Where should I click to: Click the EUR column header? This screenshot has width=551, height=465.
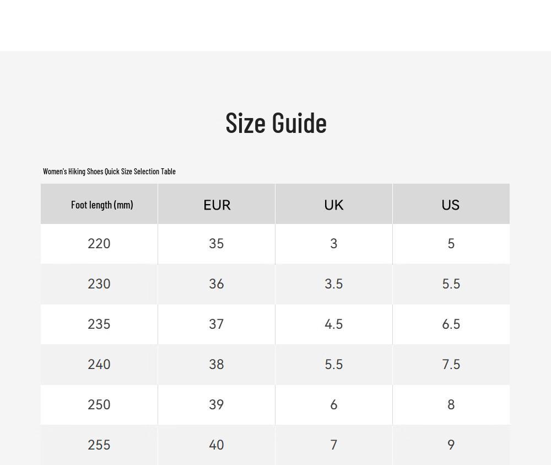pos(217,204)
